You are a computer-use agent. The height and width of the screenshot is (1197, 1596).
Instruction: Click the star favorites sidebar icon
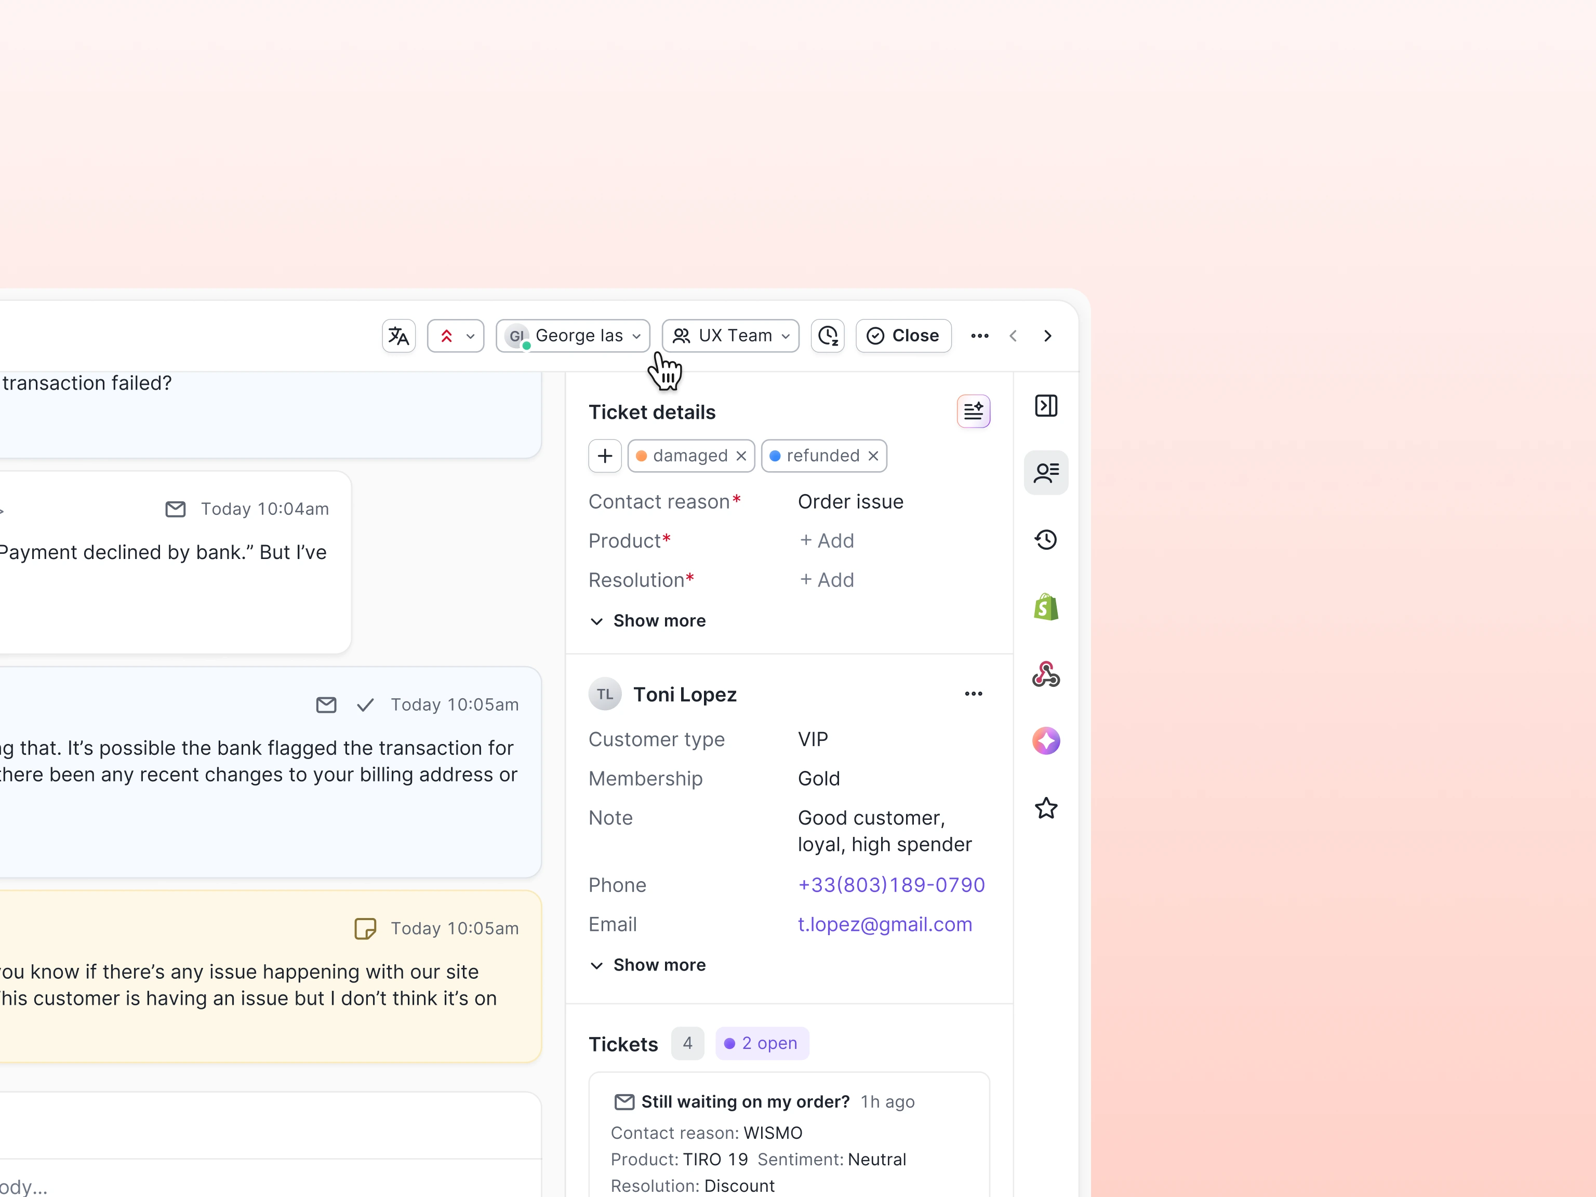(x=1045, y=808)
